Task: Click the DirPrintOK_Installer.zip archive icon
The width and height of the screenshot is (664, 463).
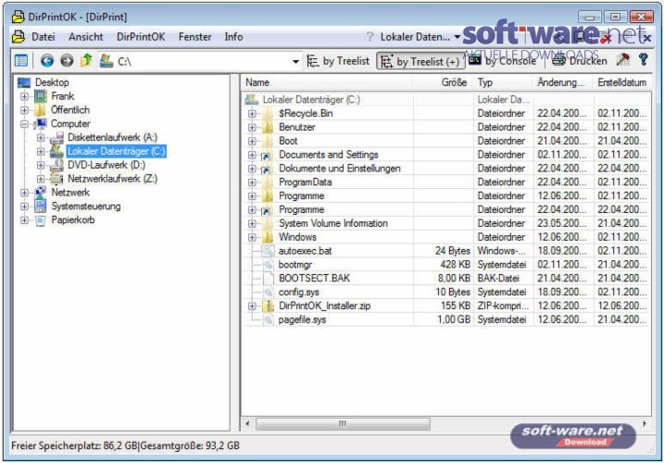Action: (x=268, y=306)
